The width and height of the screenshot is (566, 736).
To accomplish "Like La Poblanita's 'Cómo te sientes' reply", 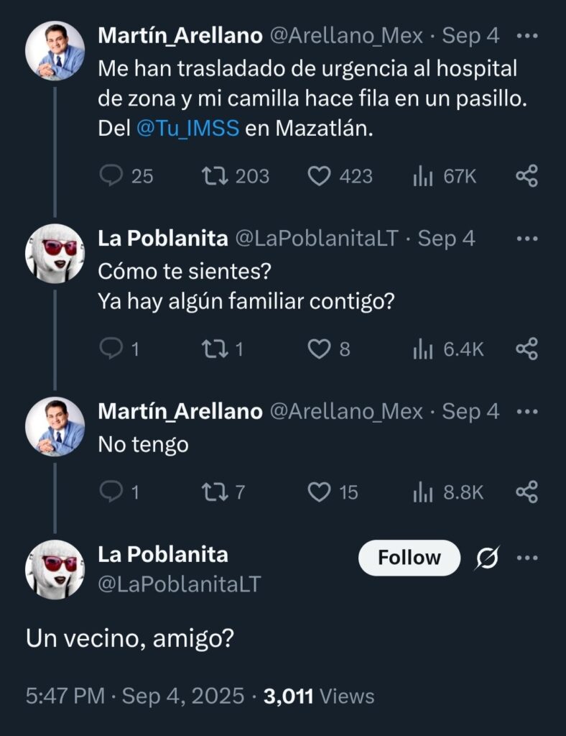I will [x=318, y=349].
